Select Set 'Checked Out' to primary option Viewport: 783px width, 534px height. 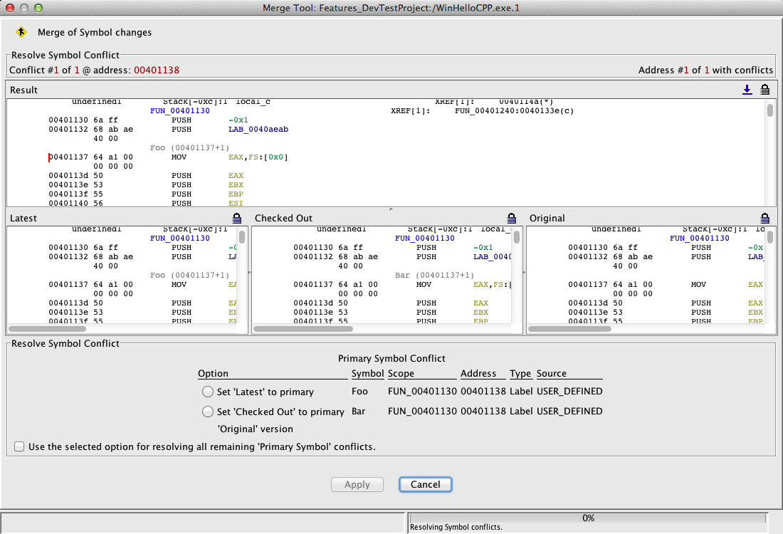tap(208, 412)
